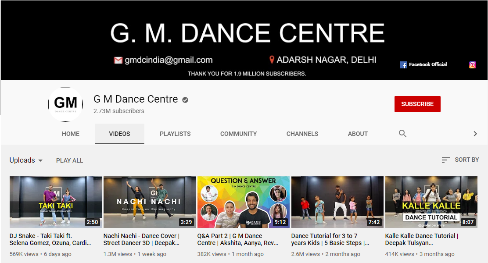Click the THANK YOU FOR 1.9 MILLION SUBSCRIBERS text
This screenshot has height=263, width=488.
point(247,74)
